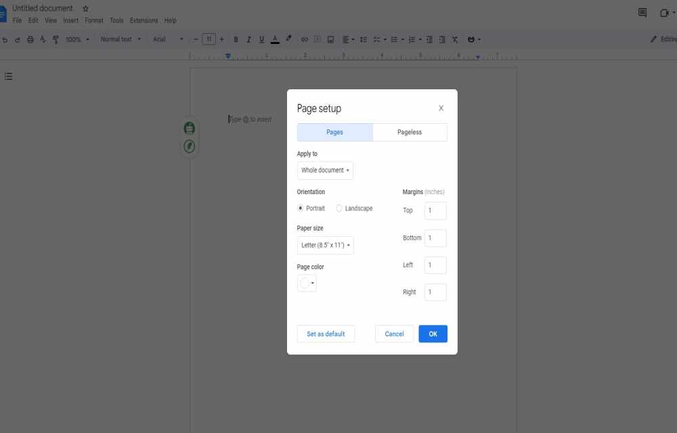Click the Insert image icon

tap(330, 39)
